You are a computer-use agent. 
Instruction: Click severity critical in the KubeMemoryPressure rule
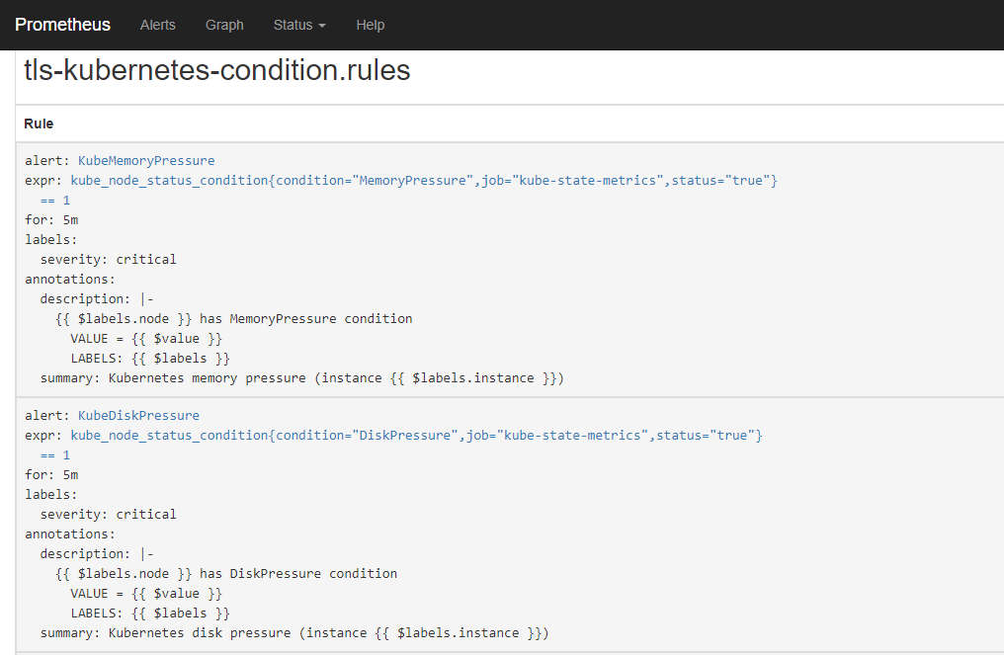[108, 259]
